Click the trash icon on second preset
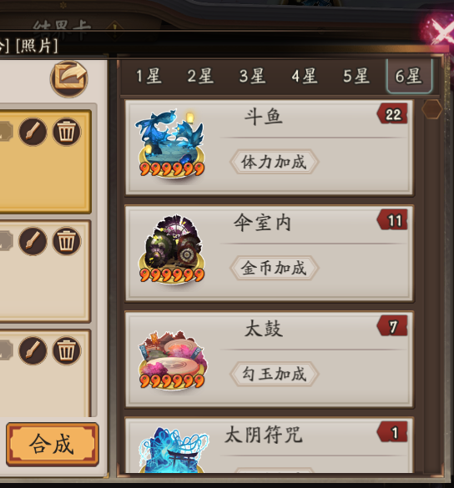 click(67, 241)
